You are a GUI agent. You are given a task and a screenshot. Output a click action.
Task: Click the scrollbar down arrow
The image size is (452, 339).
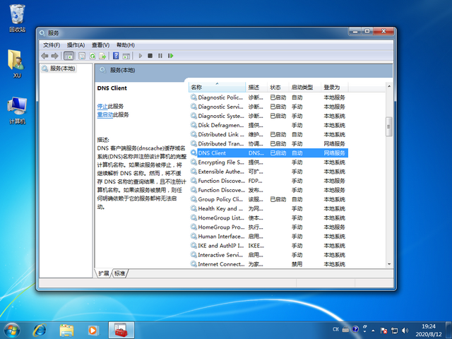tap(389, 264)
